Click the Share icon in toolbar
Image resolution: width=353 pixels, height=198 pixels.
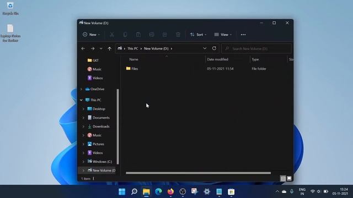tap(165, 35)
